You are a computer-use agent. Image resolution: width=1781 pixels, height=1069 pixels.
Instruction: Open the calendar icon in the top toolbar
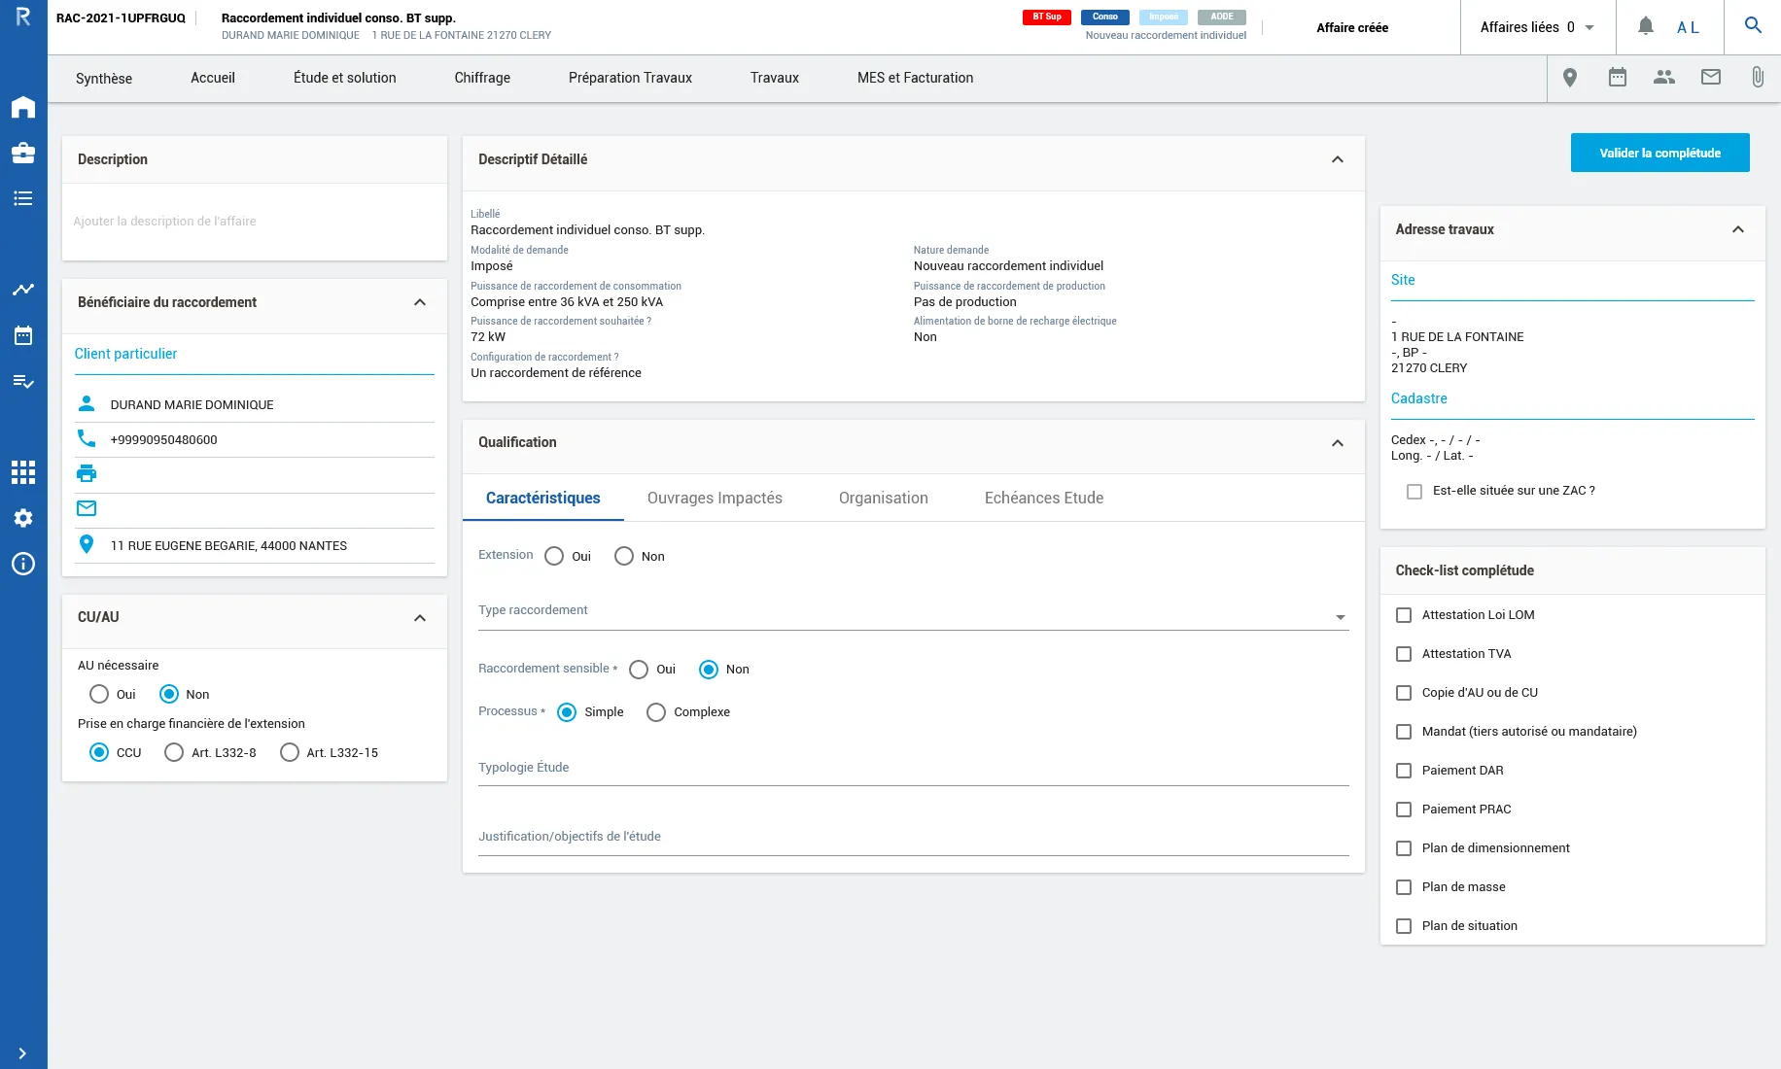coord(1618,78)
